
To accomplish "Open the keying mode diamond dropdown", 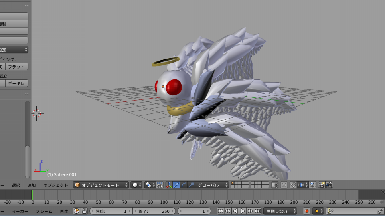I will coord(318,211).
